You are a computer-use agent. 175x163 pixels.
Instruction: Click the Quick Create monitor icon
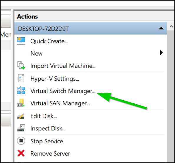[21, 41]
